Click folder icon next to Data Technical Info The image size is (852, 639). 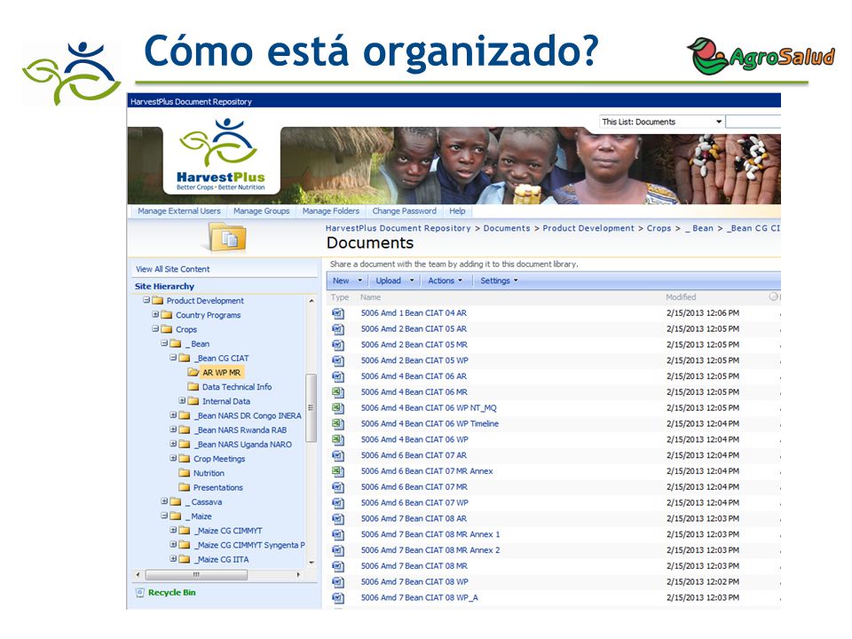(193, 387)
